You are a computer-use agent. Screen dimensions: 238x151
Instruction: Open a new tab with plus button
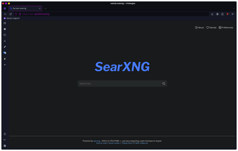click(45, 8)
